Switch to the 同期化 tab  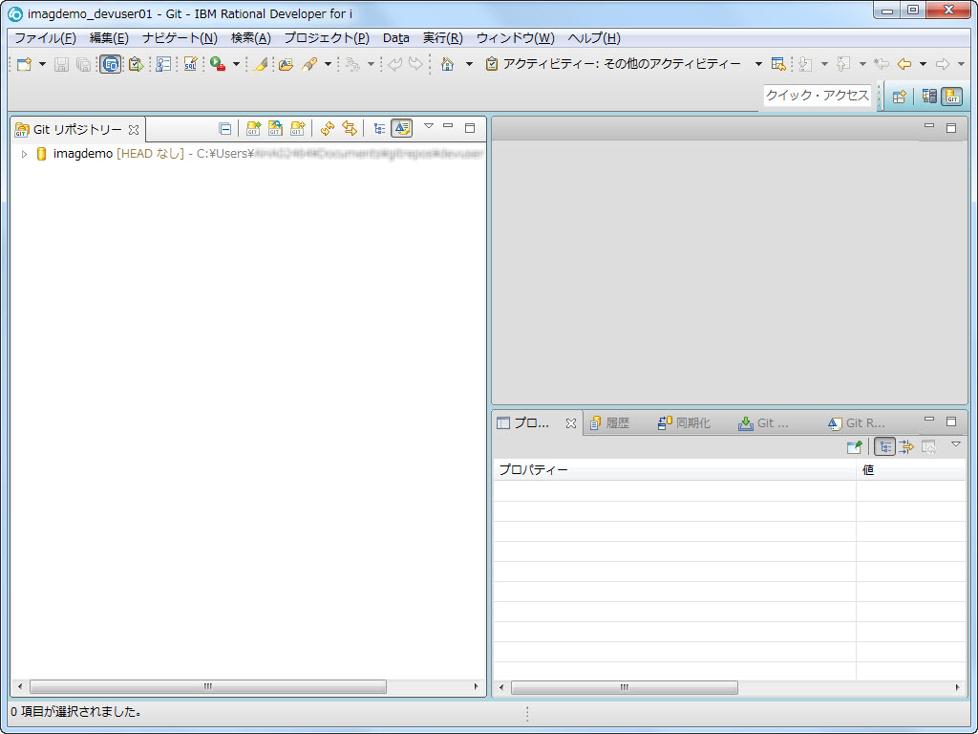coord(684,423)
